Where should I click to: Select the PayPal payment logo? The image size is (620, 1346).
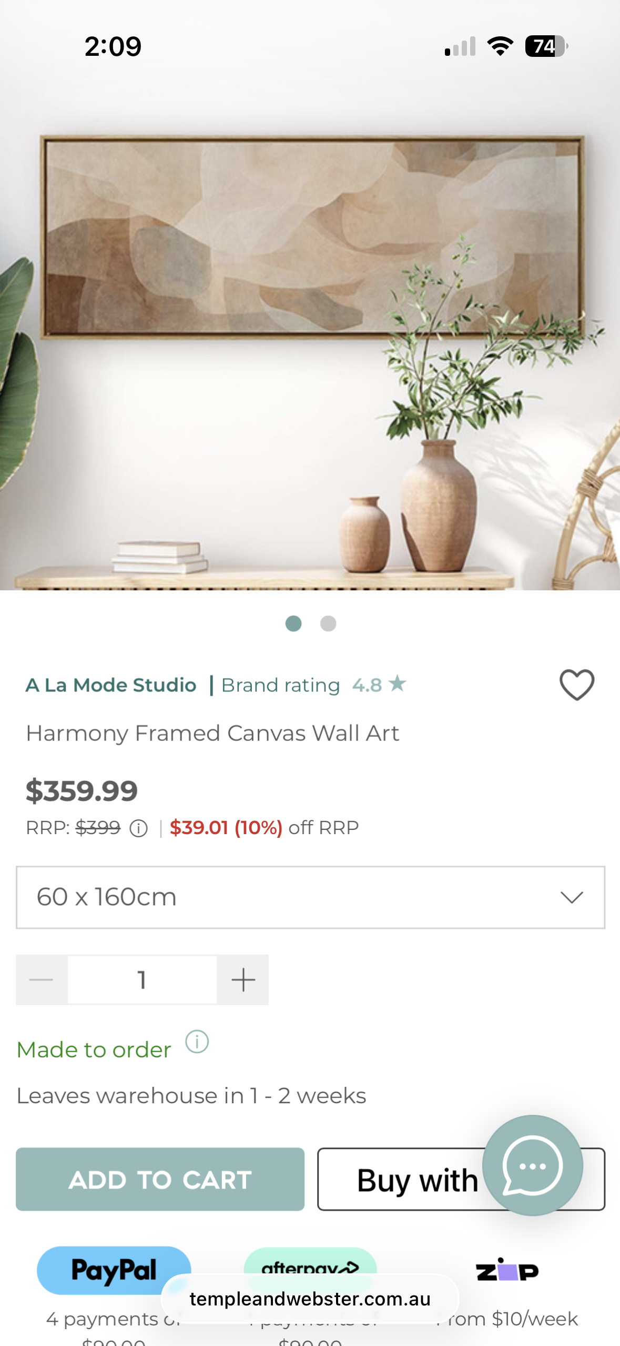point(114,1270)
